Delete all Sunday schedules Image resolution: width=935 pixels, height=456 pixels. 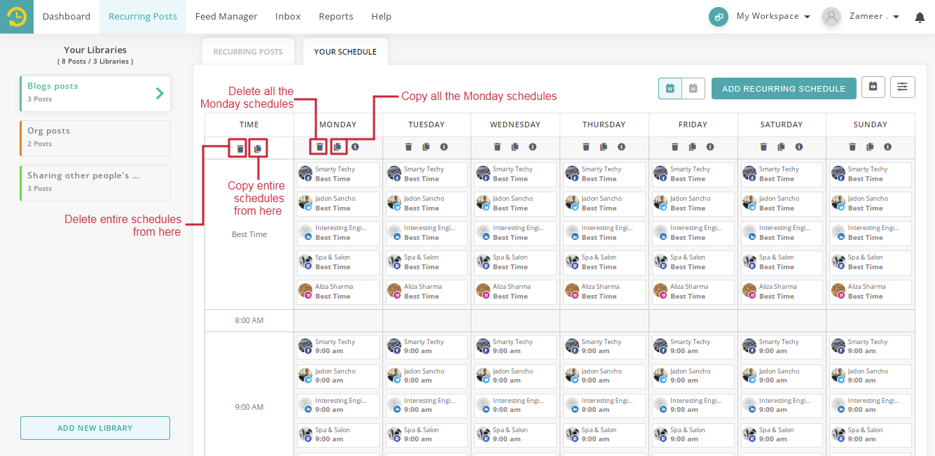click(852, 147)
